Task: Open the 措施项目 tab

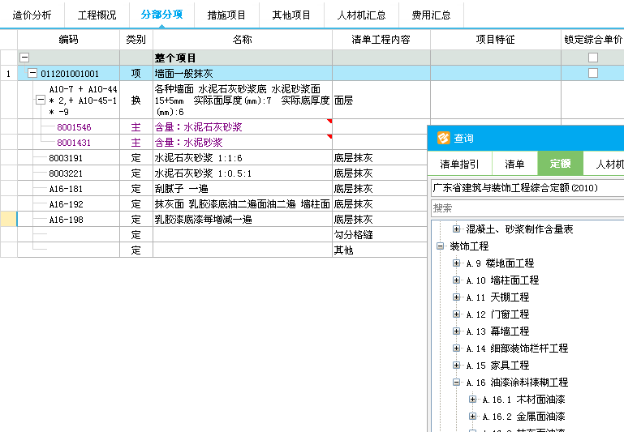Action: (226, 15)
